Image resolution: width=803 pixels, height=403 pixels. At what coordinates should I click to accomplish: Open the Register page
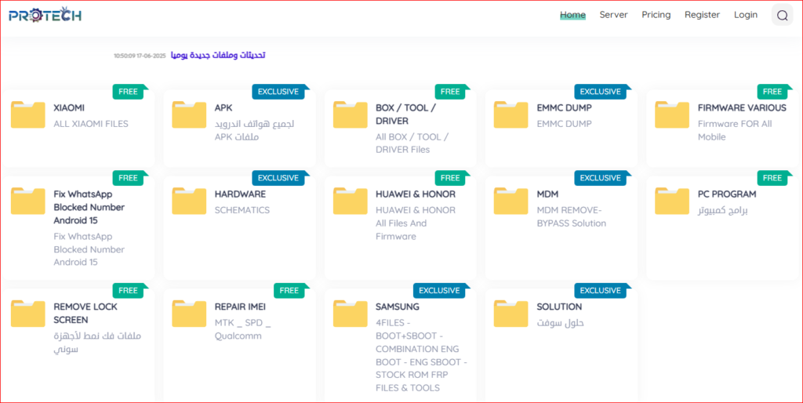pyautogui.click(x=702, y=15)
